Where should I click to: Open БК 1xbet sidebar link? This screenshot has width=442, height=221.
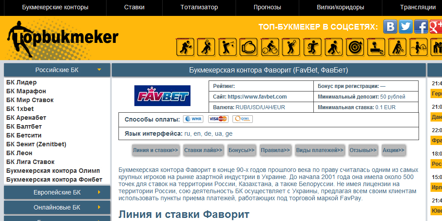pyautogui.click(x=20, y=109)
